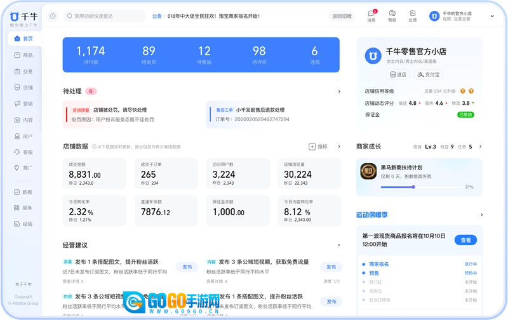Screen dimensions: 508x320
Task: Click the 推广 (Promotion) sidebar icon
Action: coord(18,168)
